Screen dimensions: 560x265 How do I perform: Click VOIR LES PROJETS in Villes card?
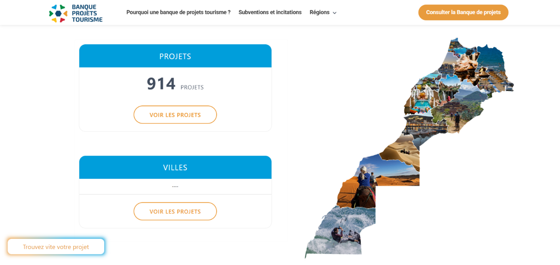[175, 211]
